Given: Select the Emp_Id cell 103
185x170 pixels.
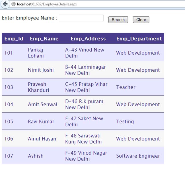Looking at the screenshot, I should click(x=9, y=87).
